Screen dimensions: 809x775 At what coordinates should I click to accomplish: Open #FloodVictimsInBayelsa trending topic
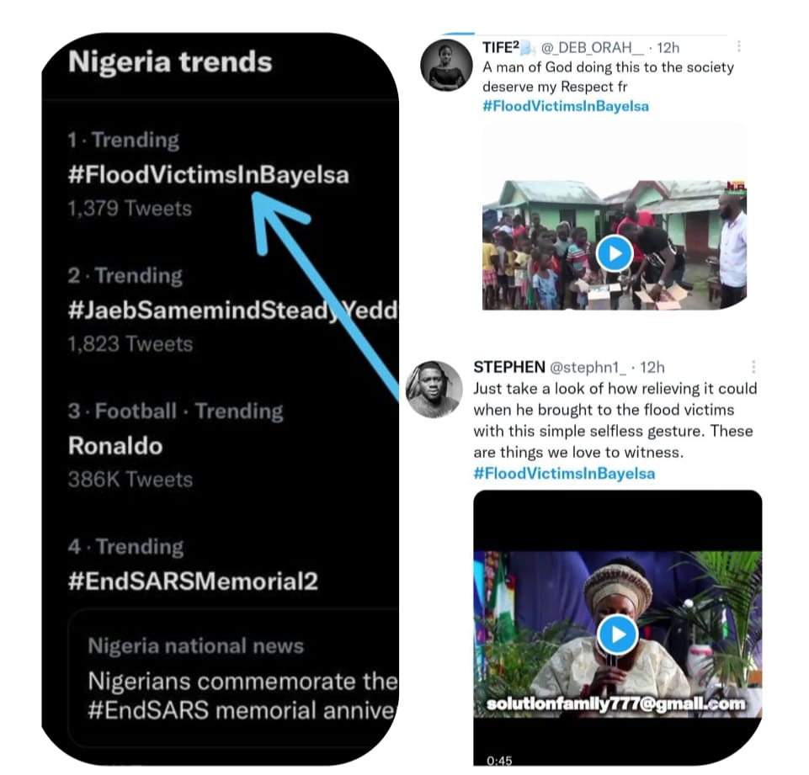208,175
